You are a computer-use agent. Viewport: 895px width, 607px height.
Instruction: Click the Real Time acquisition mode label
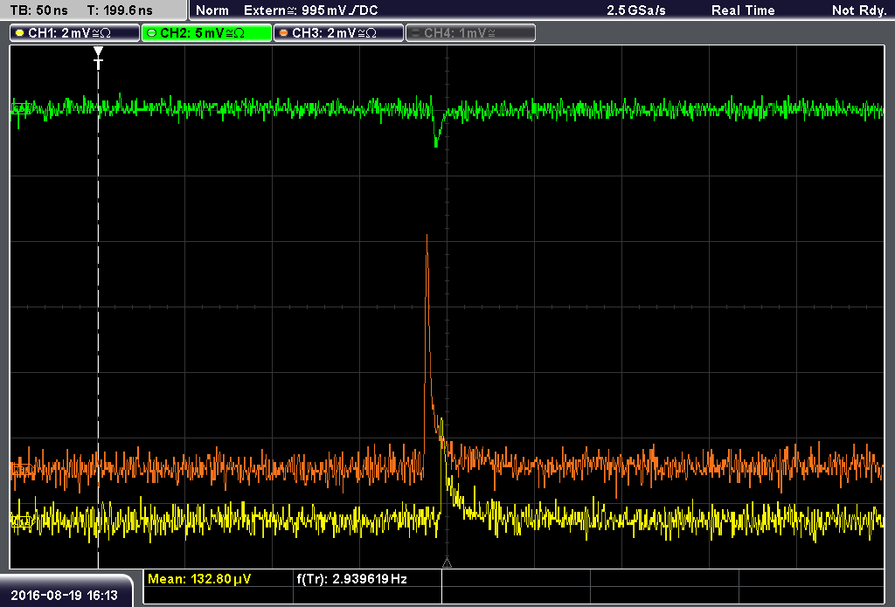click(x=743, y=10)
